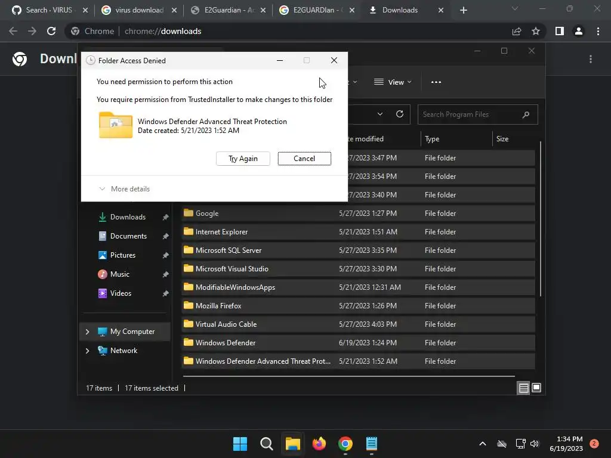This screenshot has height=458, width=611.
Task: Select the Internet Explorer folder
Action: (x=358, y=232)
